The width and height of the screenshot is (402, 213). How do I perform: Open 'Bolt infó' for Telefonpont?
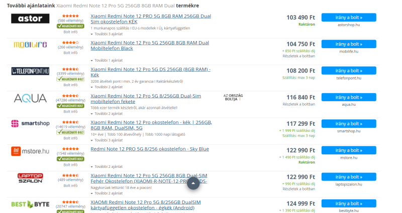click(x=70, y=85)
